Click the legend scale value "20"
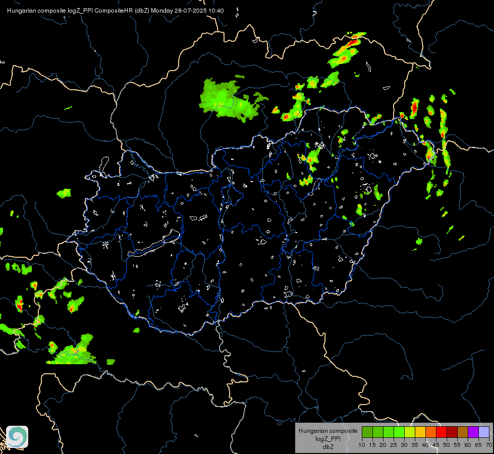Image resolution: width=494 pixels, height=454 pixels. point(383,445)
